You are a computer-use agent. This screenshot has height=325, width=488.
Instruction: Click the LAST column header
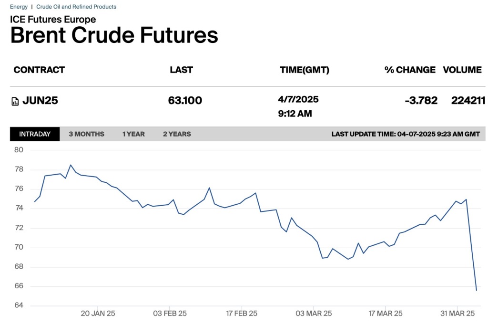181,70
